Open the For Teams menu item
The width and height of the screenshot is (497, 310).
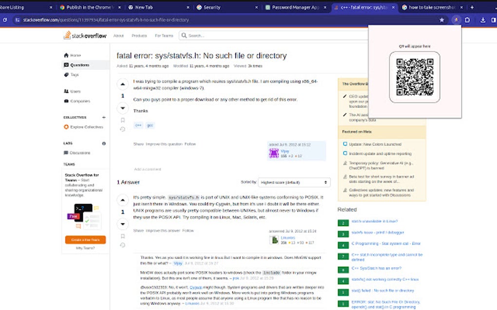tap(165, 35)
